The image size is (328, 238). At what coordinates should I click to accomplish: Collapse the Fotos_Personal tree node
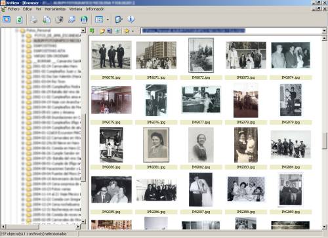(17, 31)
